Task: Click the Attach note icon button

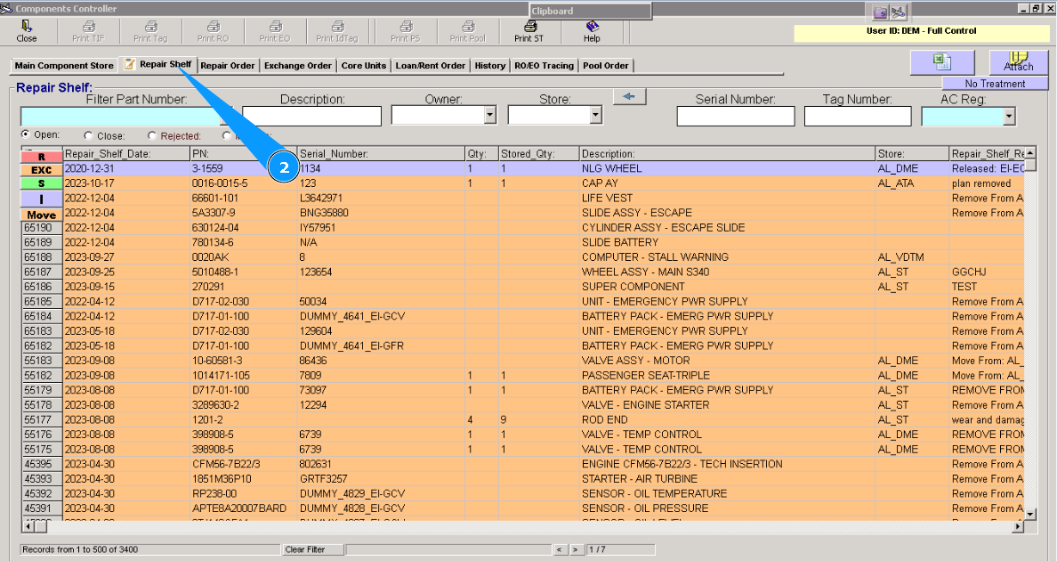Action: [x=1019, y=62]
